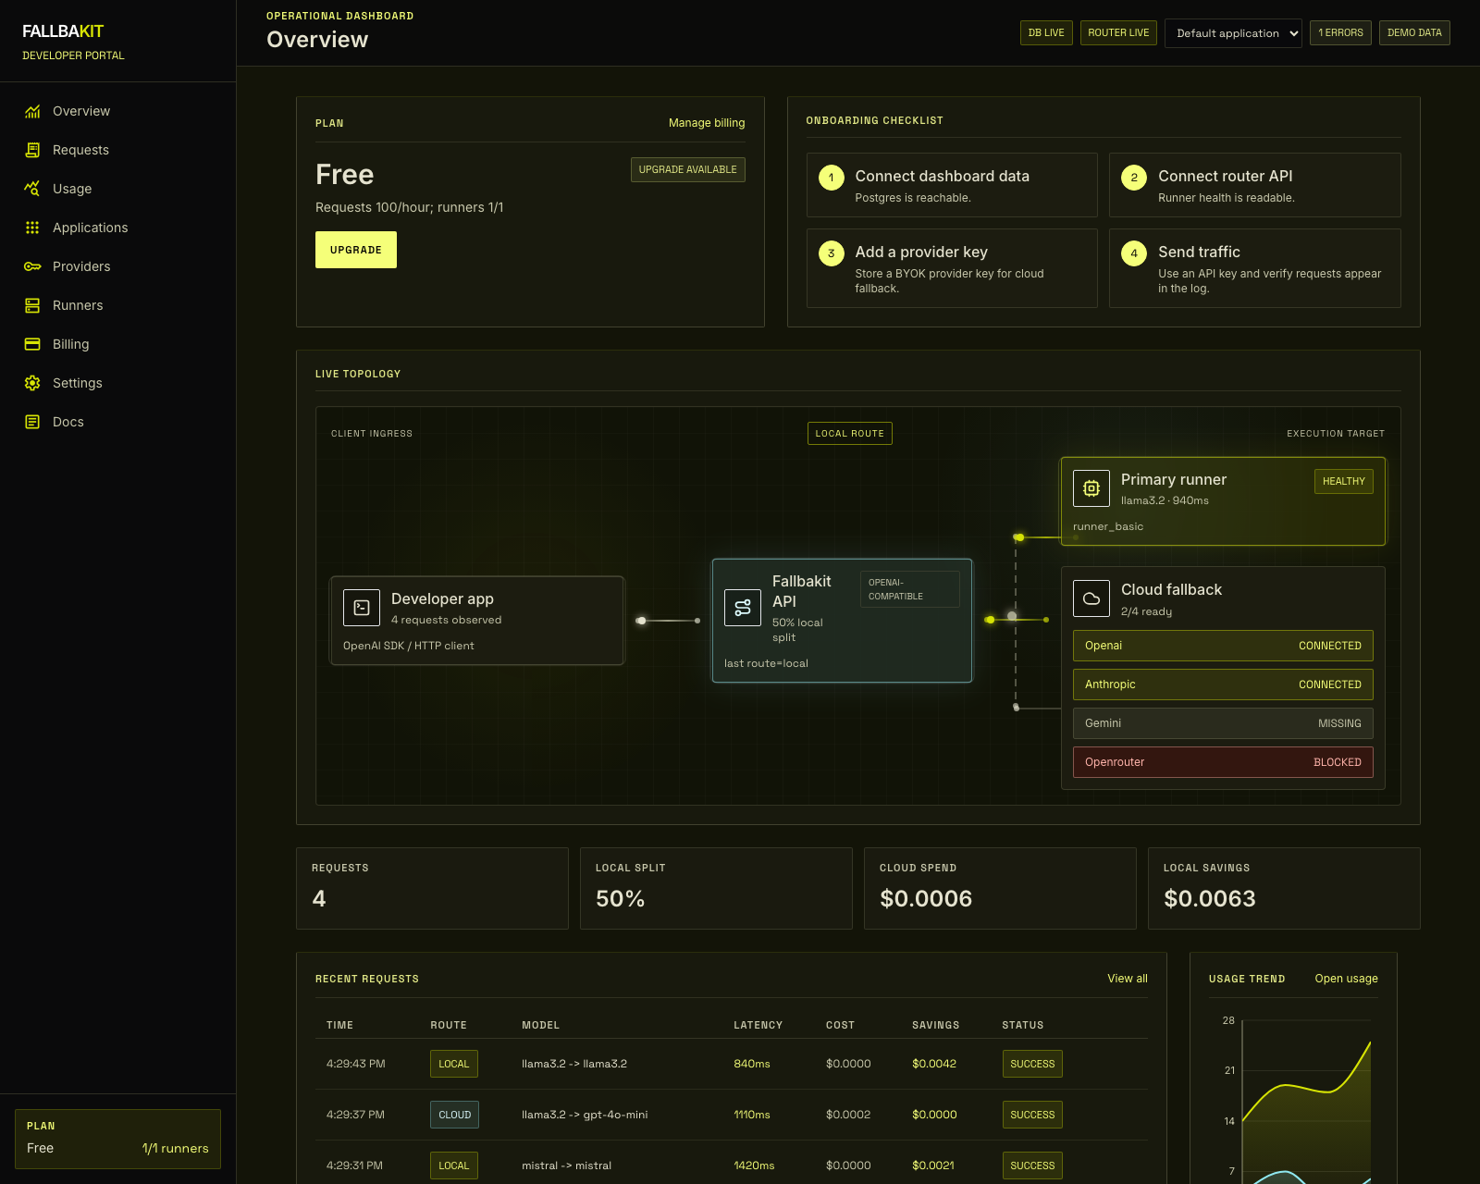Select the Anthropic CONNECTED provider row

[x=1223, y=684]
